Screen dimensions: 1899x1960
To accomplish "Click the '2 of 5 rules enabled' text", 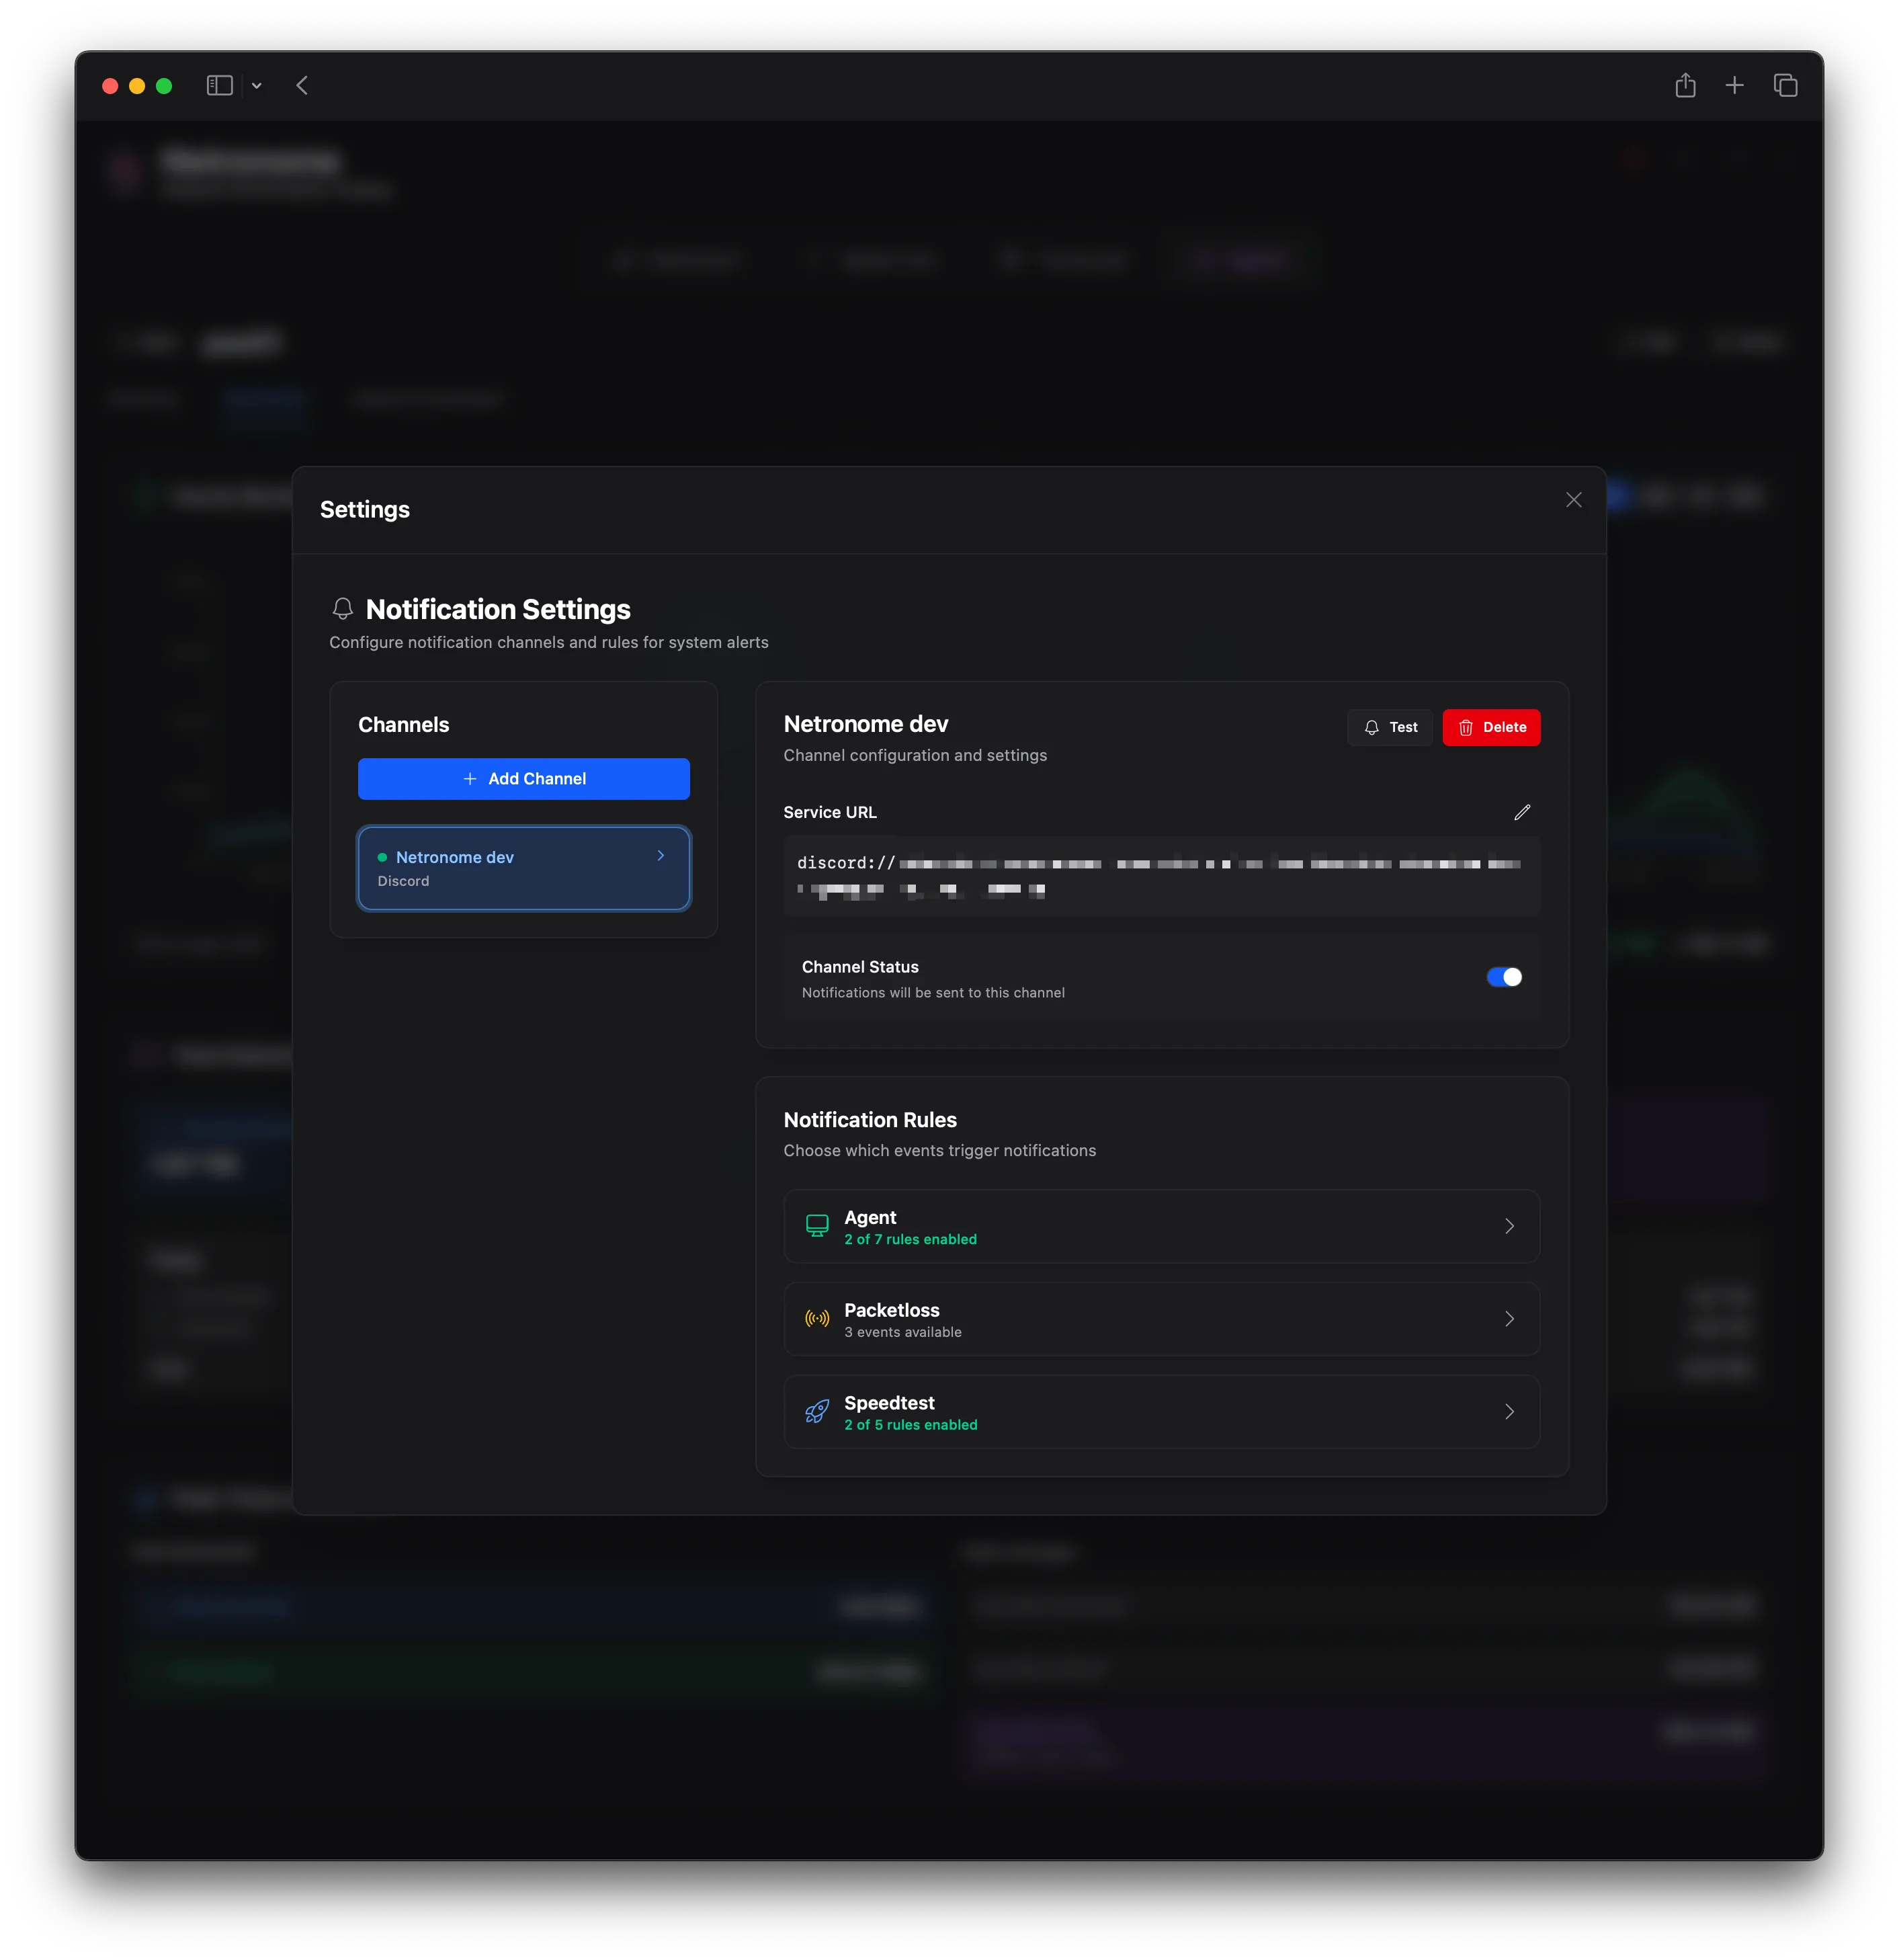I will (911, 1425).
